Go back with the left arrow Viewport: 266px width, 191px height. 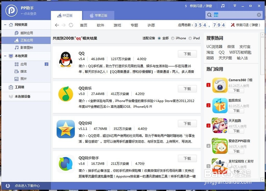click(x=57, y=25)
